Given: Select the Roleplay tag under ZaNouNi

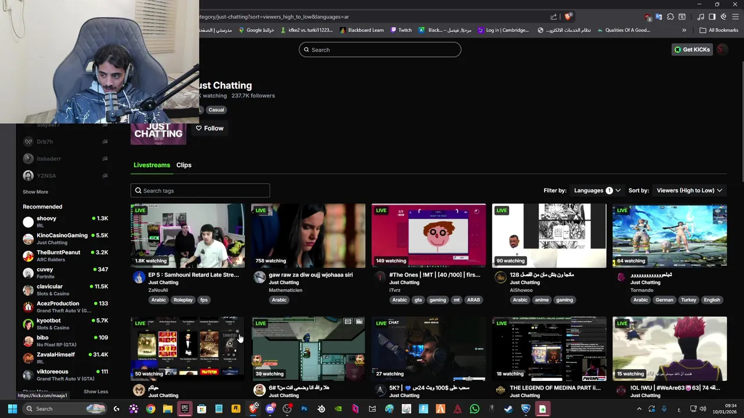Looking at the screenshot, I should tap(183, 300).
